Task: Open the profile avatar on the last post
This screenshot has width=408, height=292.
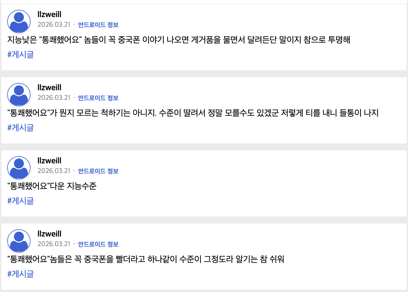Action: pyautogui.click(x=19, y=241)
